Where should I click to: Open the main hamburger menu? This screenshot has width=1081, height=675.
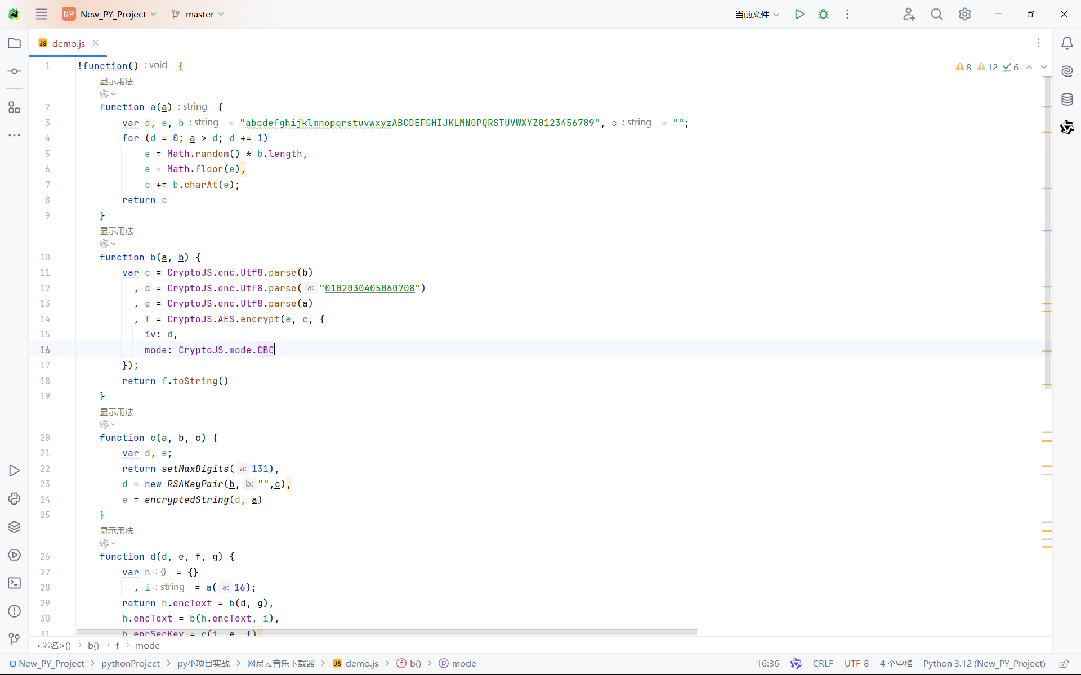tap(42, 14)
